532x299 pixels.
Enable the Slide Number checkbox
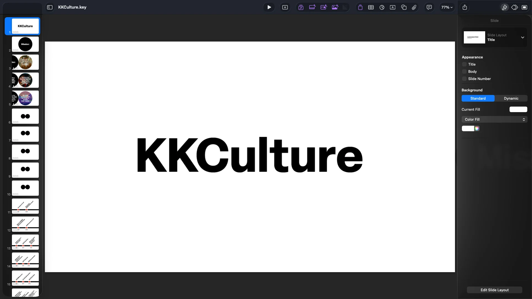point(464,79)
